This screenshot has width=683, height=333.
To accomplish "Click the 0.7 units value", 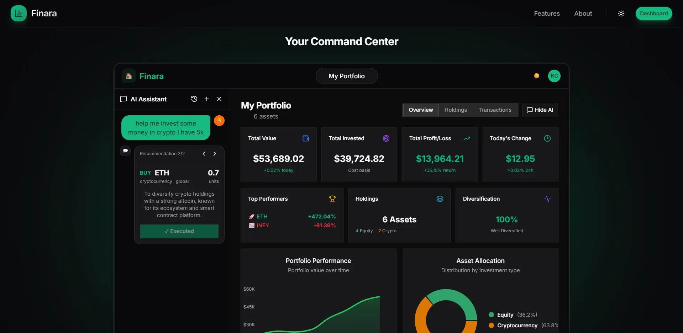I will (x=213, y=173).
